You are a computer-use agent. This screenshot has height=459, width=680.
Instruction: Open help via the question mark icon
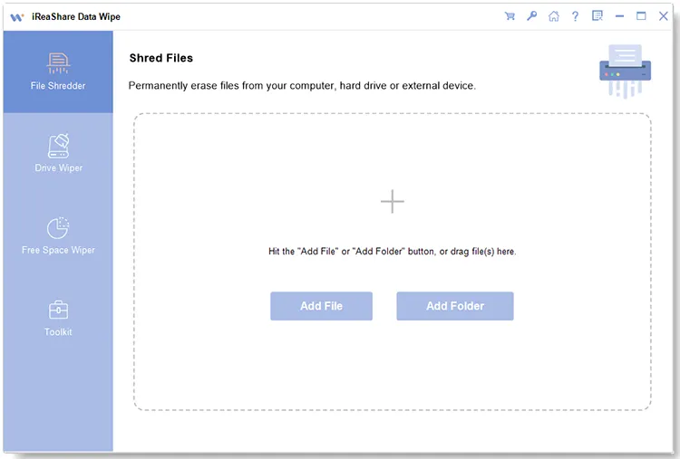(x=575, y=16)
